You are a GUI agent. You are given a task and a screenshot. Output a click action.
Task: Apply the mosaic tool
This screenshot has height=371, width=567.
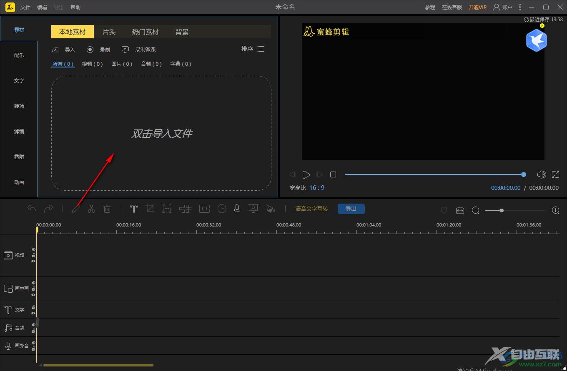point(185,209)
